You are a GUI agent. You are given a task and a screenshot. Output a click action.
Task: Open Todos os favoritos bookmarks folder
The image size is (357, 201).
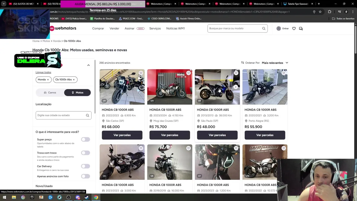[x=343, y=18]
